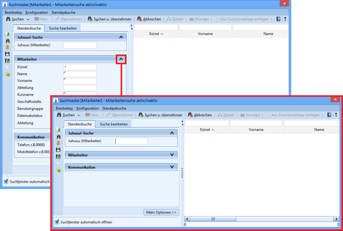The width and height of the screenshot is (343, 231).
Task: Sort by Vorname column header, front window
Action: click(x=256, y=130)
